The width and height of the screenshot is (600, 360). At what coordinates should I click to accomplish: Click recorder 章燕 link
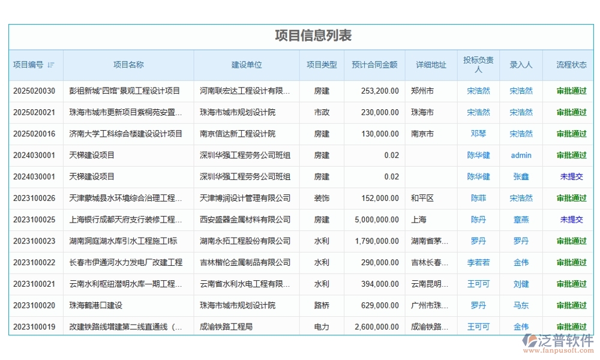(520, 220)
